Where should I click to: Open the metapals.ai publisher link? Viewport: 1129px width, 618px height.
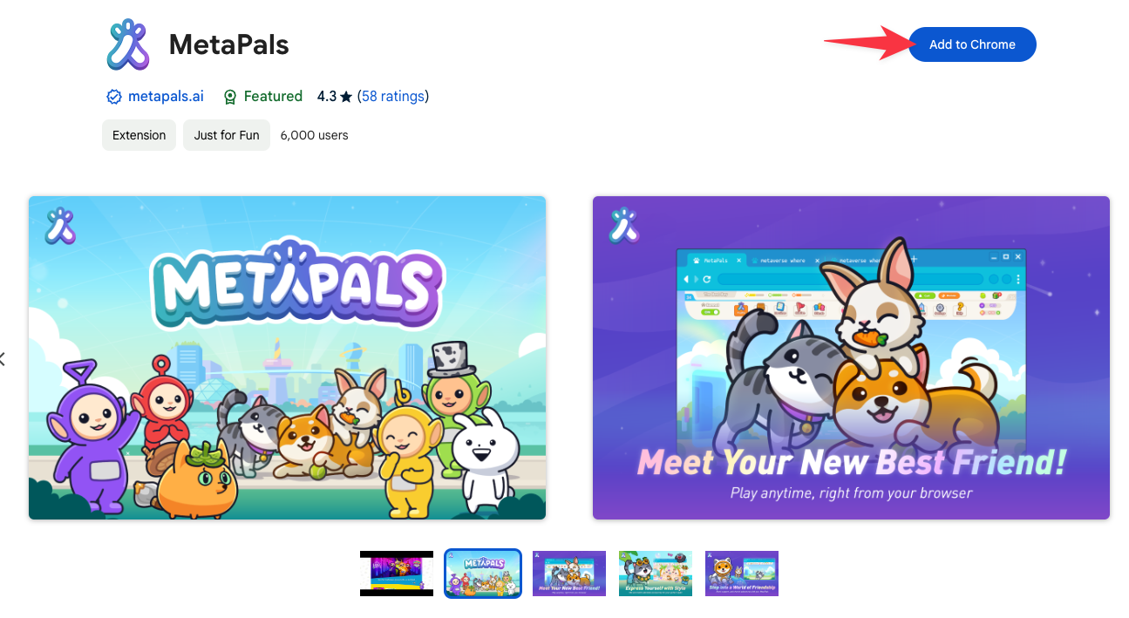tap(166, 97)
